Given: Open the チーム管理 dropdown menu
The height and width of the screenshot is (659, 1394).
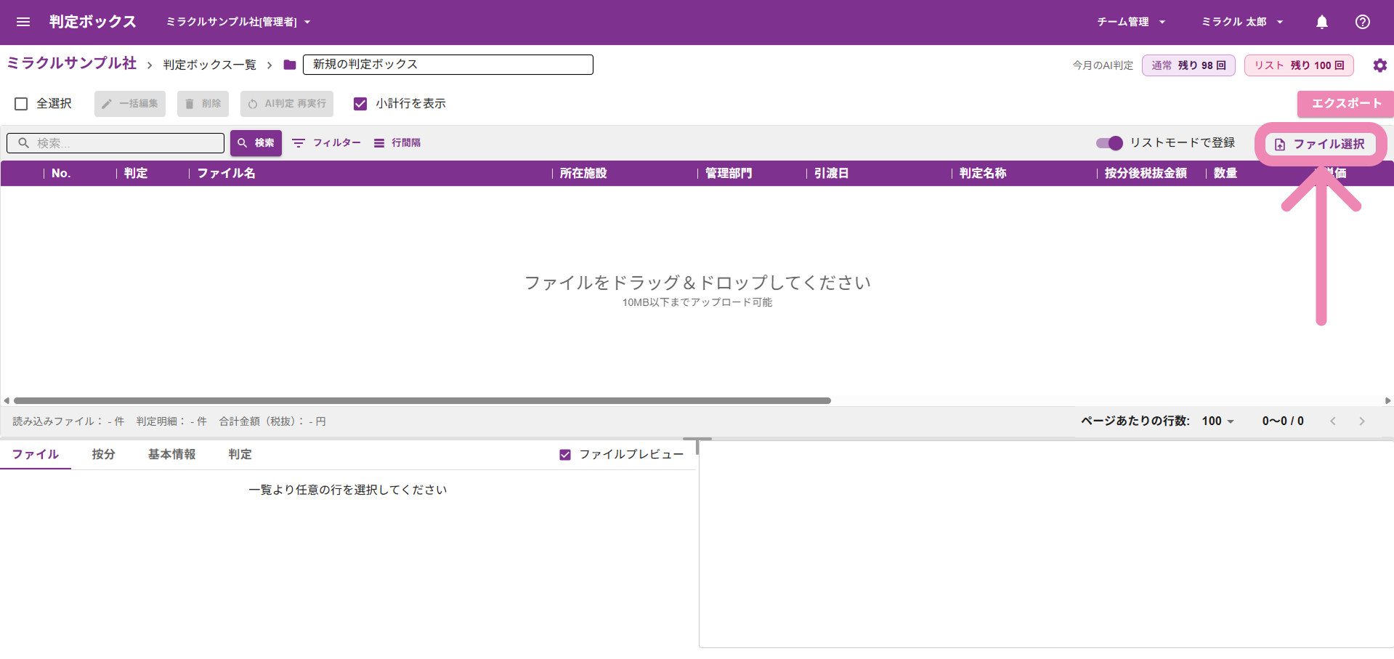Looking at the screenshot, I should point(1131,22).
